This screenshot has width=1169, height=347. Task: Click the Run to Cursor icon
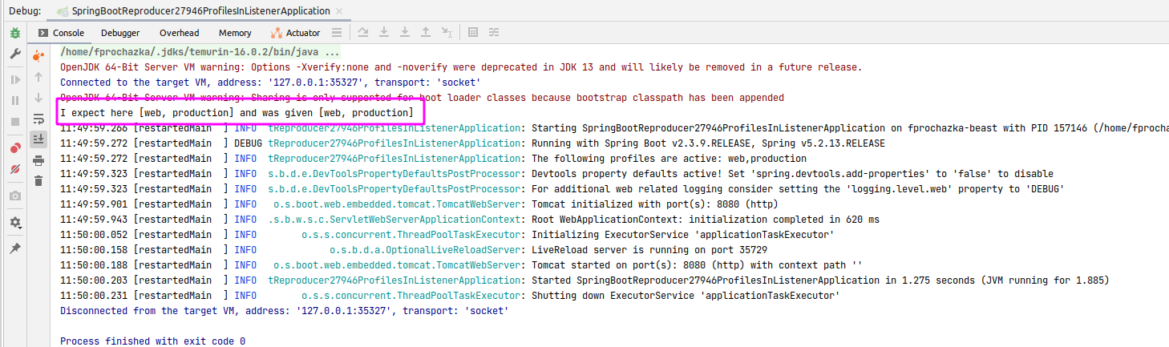447,33
